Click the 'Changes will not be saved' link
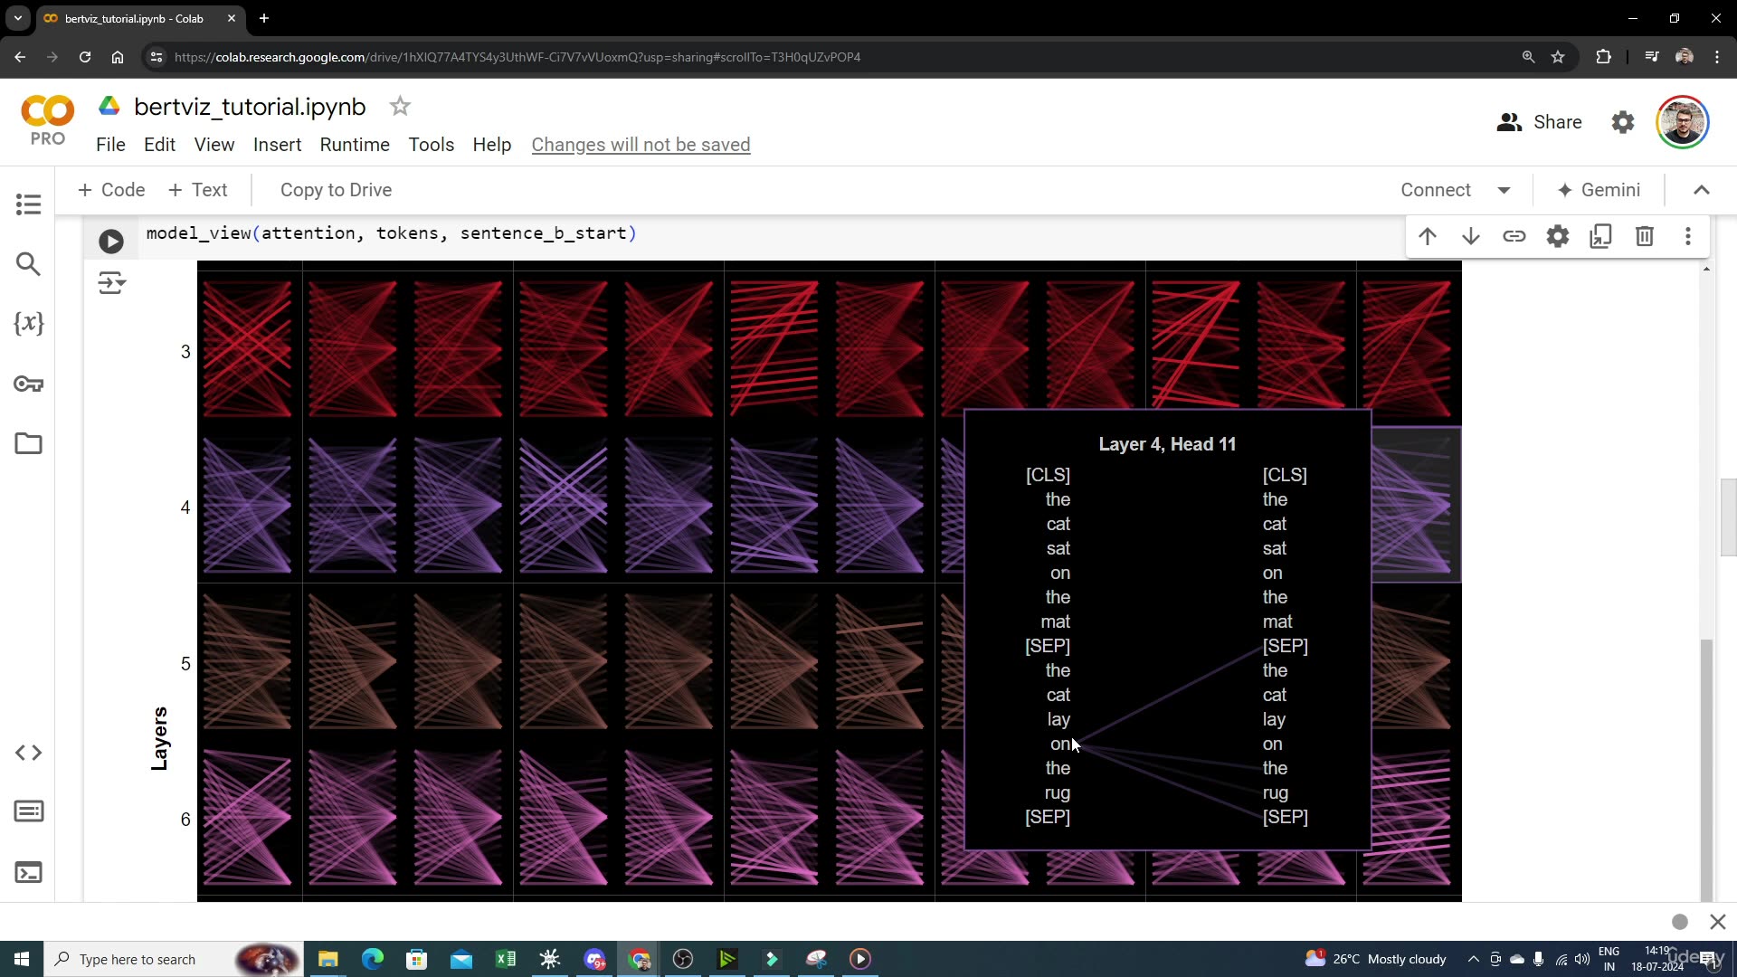Viewport: 1737px width, 977px height. (x=641, y=145)
